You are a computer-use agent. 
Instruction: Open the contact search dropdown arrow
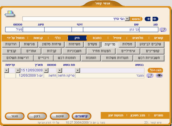(x=127, y=19)
